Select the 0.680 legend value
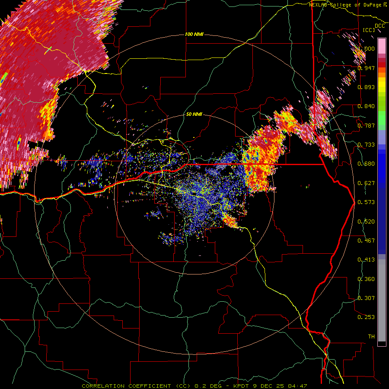Viewport: 389px width, 389px height. coord(366,163)
